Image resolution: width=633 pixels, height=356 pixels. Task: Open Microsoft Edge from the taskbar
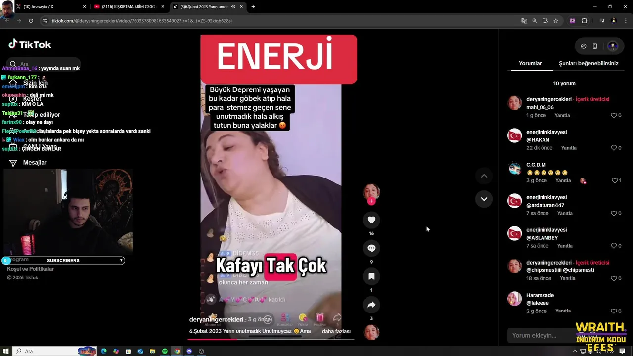(104, 351)
